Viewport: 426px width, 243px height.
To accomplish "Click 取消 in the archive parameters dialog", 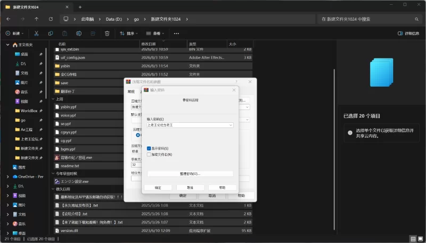I will coord(212,196).
